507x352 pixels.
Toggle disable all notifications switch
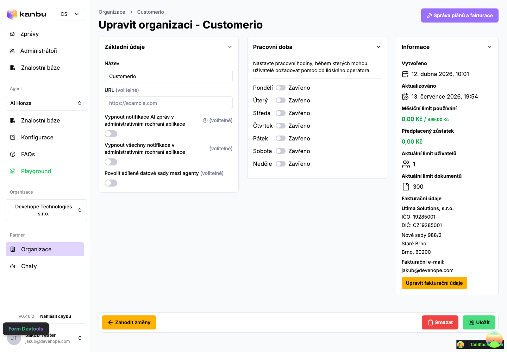pos(111,162)
